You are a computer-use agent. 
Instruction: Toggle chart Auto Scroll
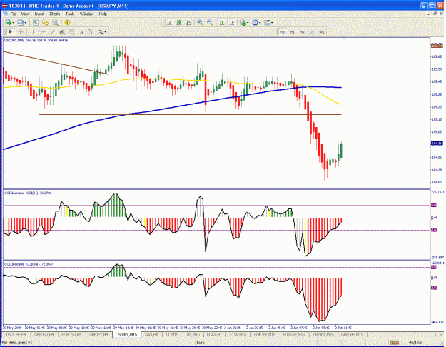pyautogui.click(x=222, y=23)
